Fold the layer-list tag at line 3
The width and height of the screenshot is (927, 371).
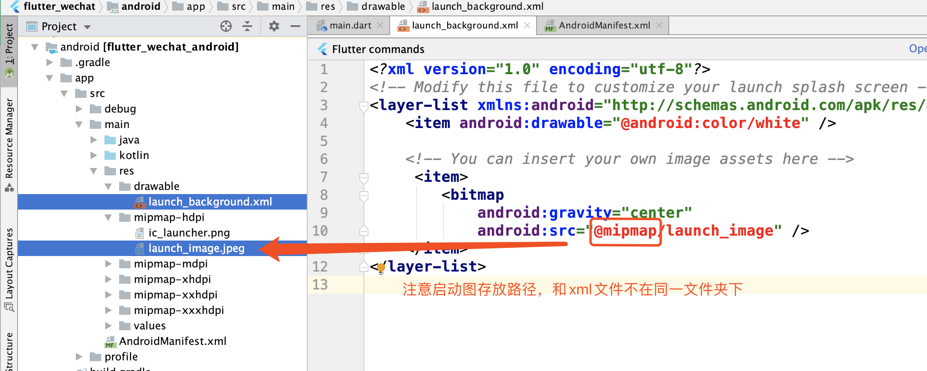coord(364,106)
